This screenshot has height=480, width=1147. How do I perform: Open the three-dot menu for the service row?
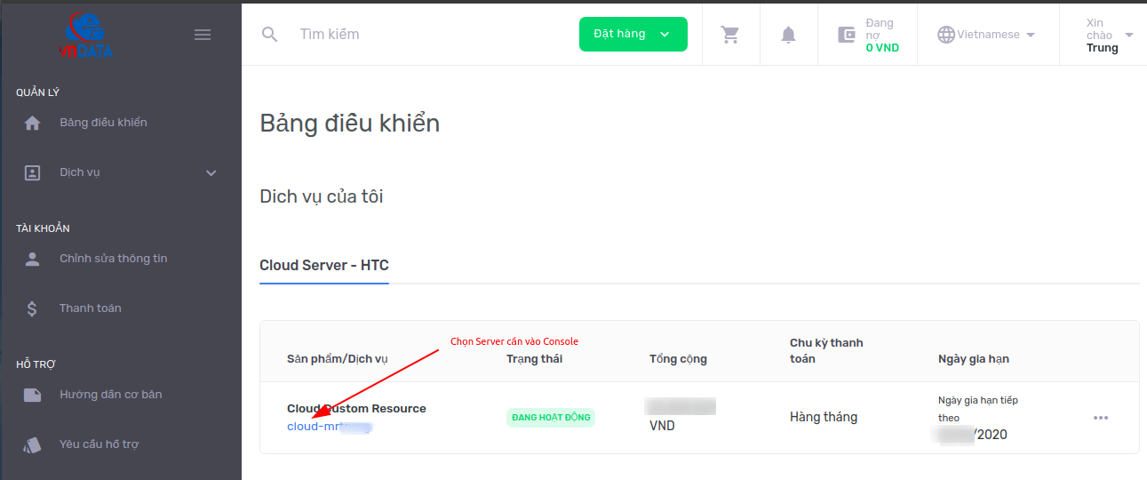tap(1101, 418)
